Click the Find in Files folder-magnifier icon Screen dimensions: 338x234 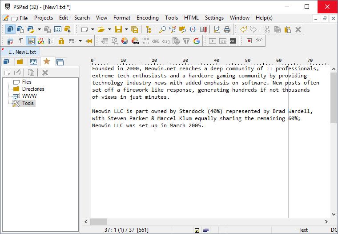click(182, 29)
